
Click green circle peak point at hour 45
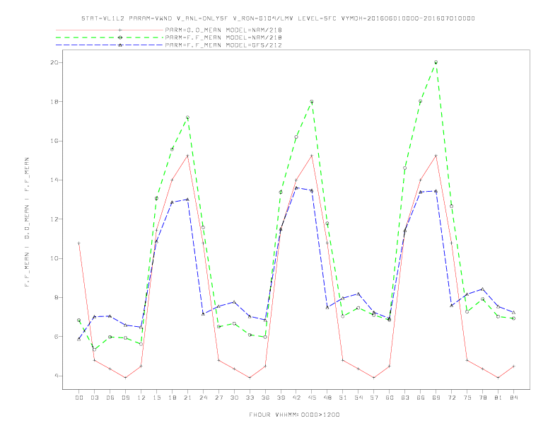coord(312,102)
